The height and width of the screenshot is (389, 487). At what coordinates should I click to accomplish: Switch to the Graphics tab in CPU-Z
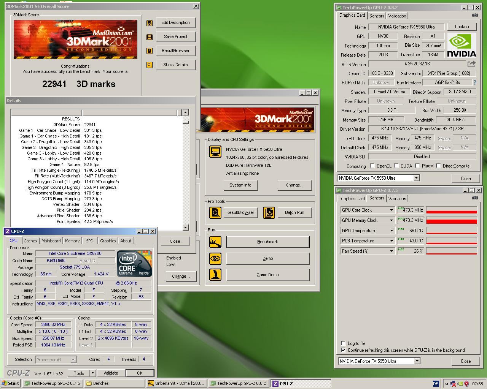click(108, 241)
